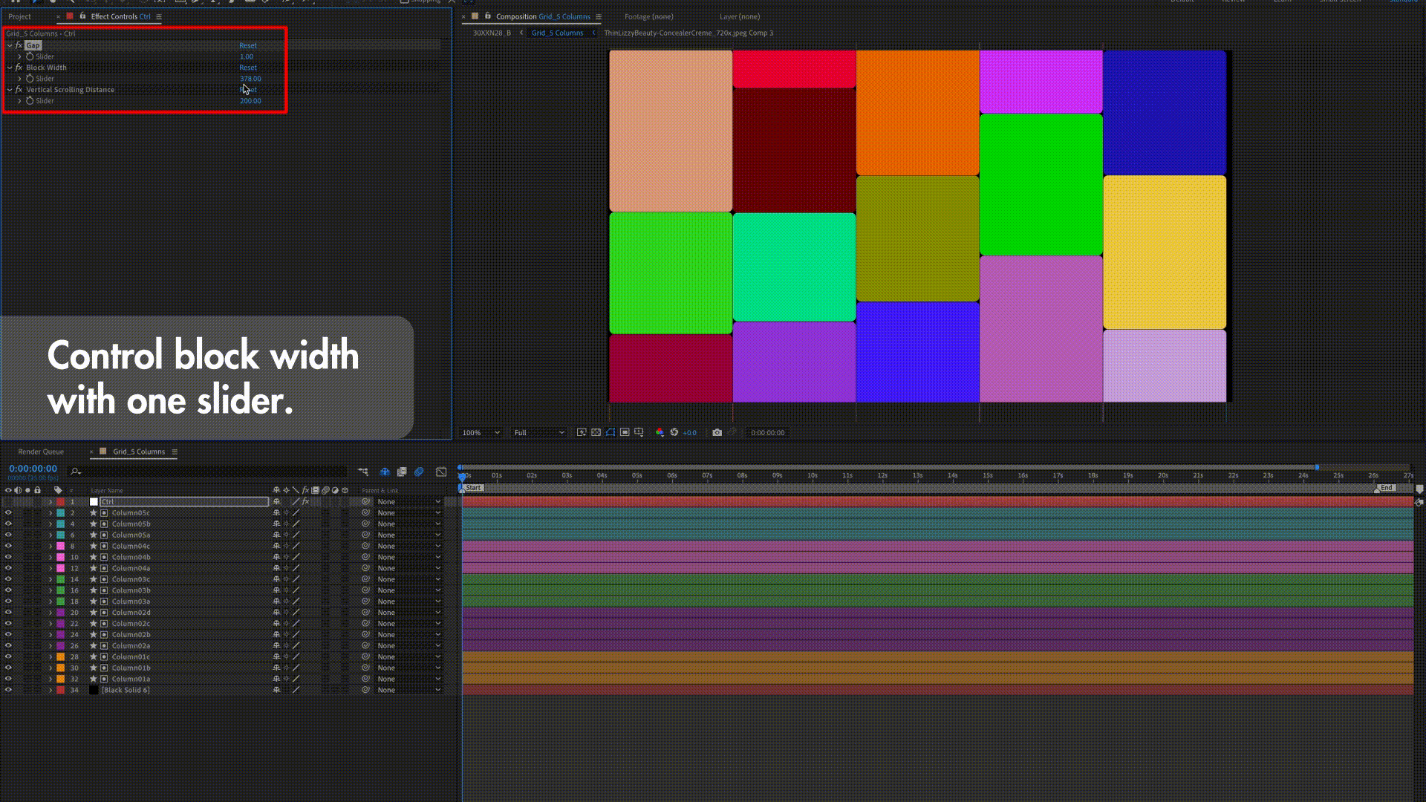Switch to the Project panel tab
Image resolution: width=1426 pixels, height=802 pixels.
19,16
